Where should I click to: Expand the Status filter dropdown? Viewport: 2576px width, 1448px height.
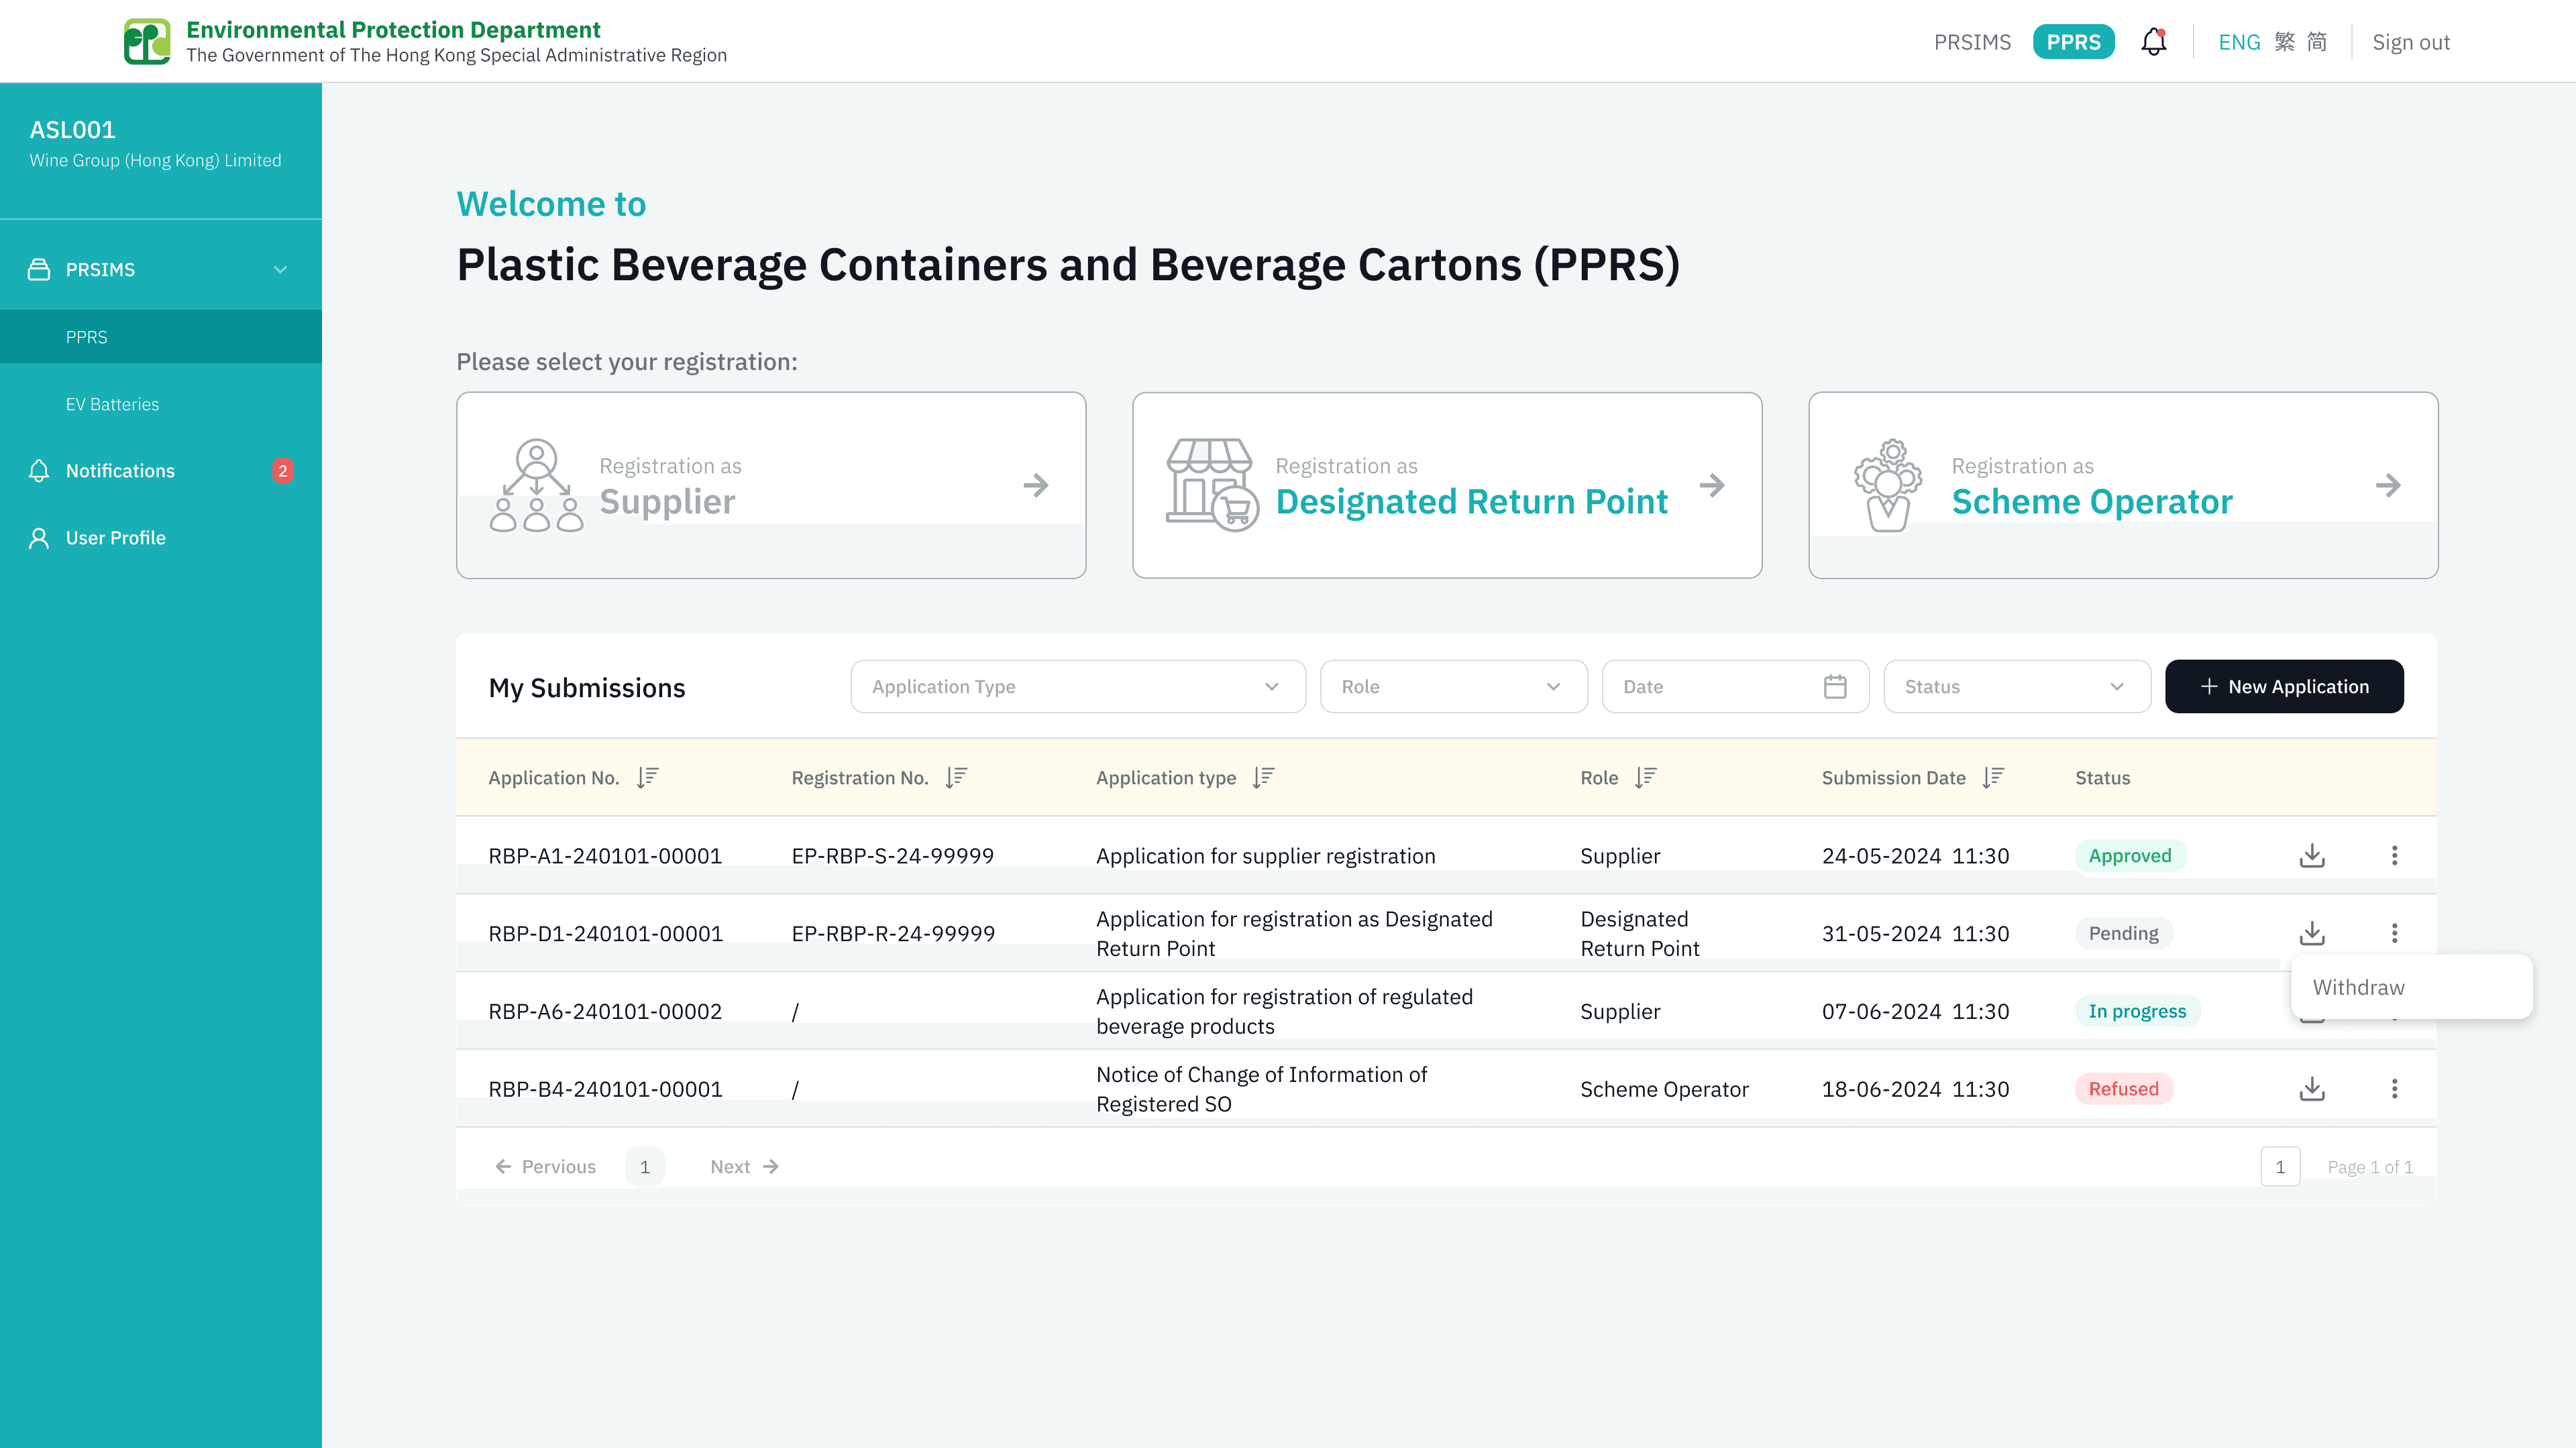[2016, 686]
